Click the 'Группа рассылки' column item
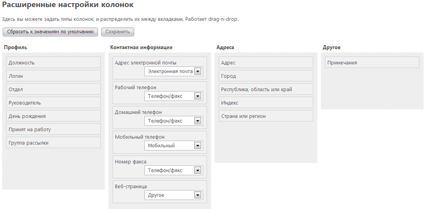The width and height of the screenshot is (425, 209). (x=54, y=142)
